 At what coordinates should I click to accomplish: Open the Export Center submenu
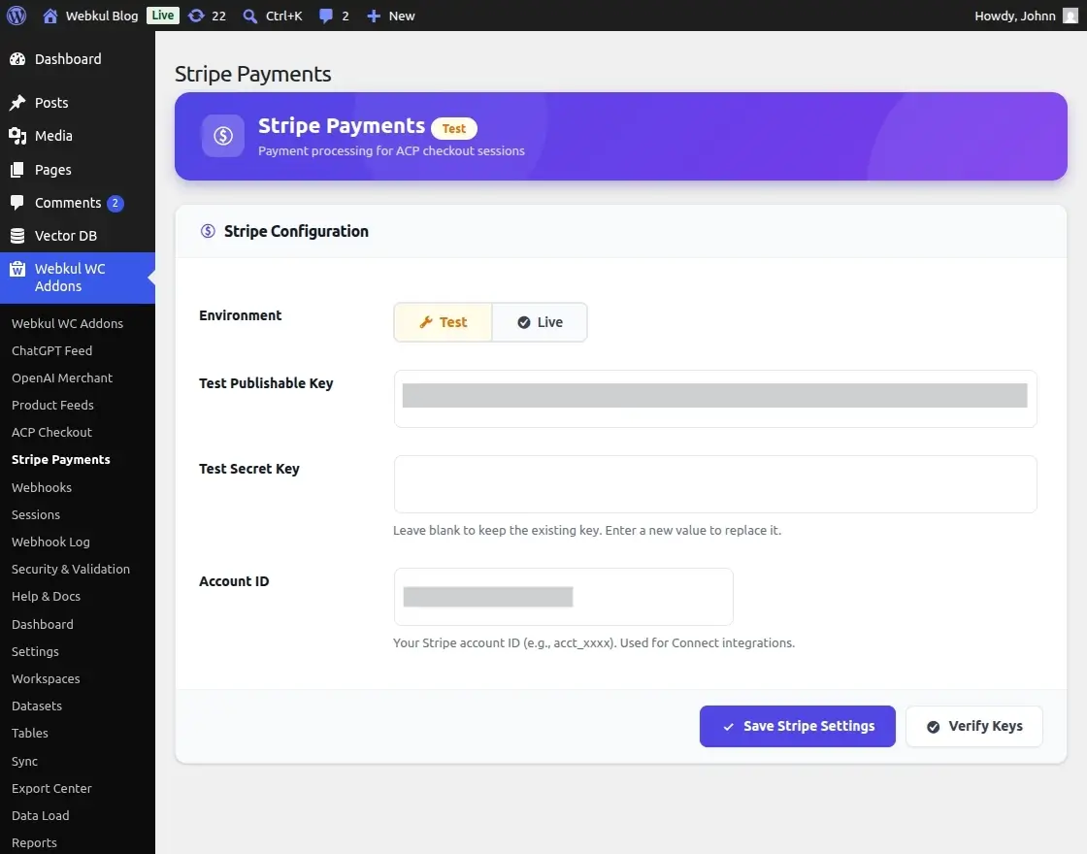51,788
